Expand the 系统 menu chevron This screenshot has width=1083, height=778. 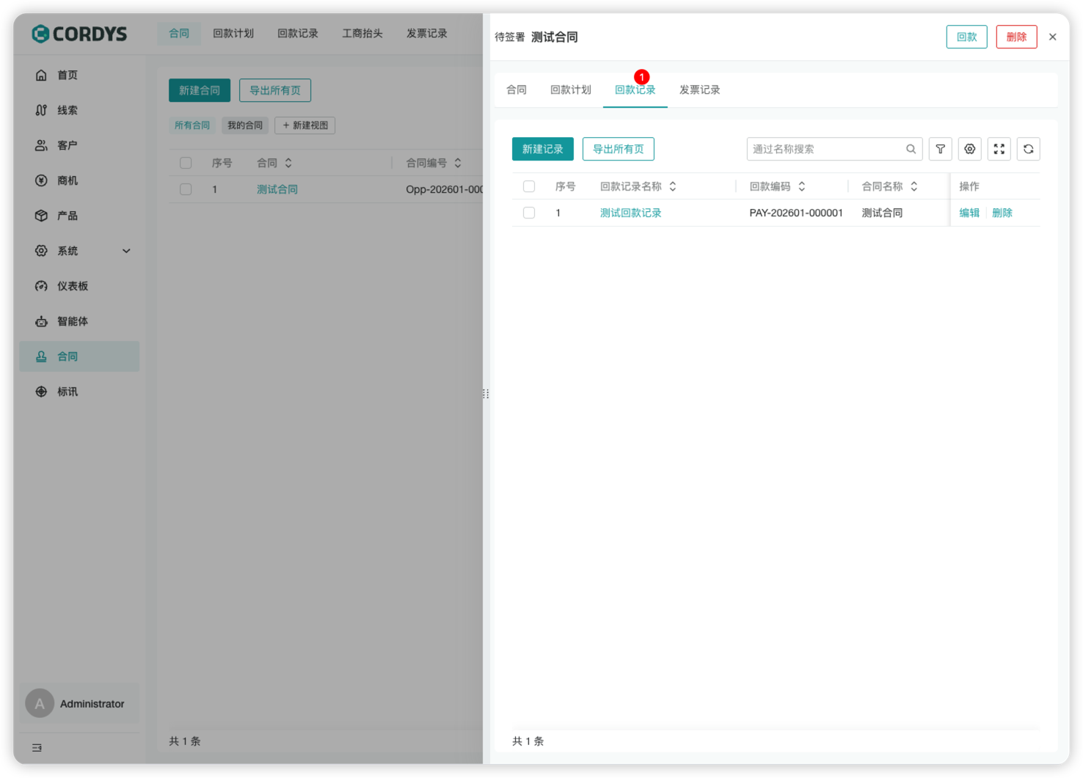click(126, 251)
